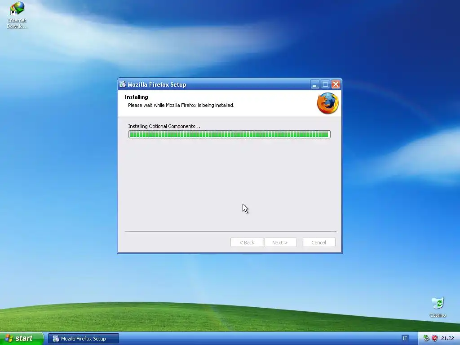Viewport: 460px width, 345px height.
Task: Click the Mozilla Firefox Setup title bar text
Action: pos(157,84)
